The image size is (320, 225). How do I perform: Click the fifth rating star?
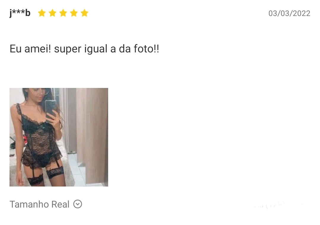tap(84, 13)
